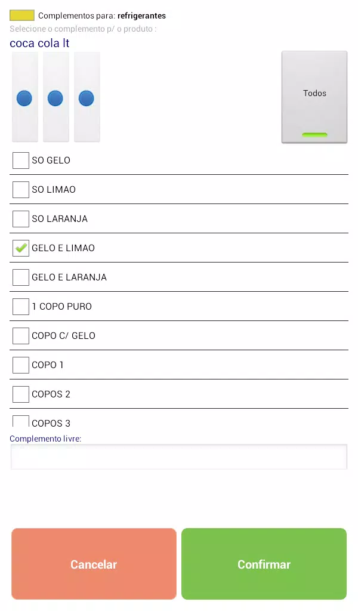Select the COPOS 3 checkbox

click(x=21, y=421)
